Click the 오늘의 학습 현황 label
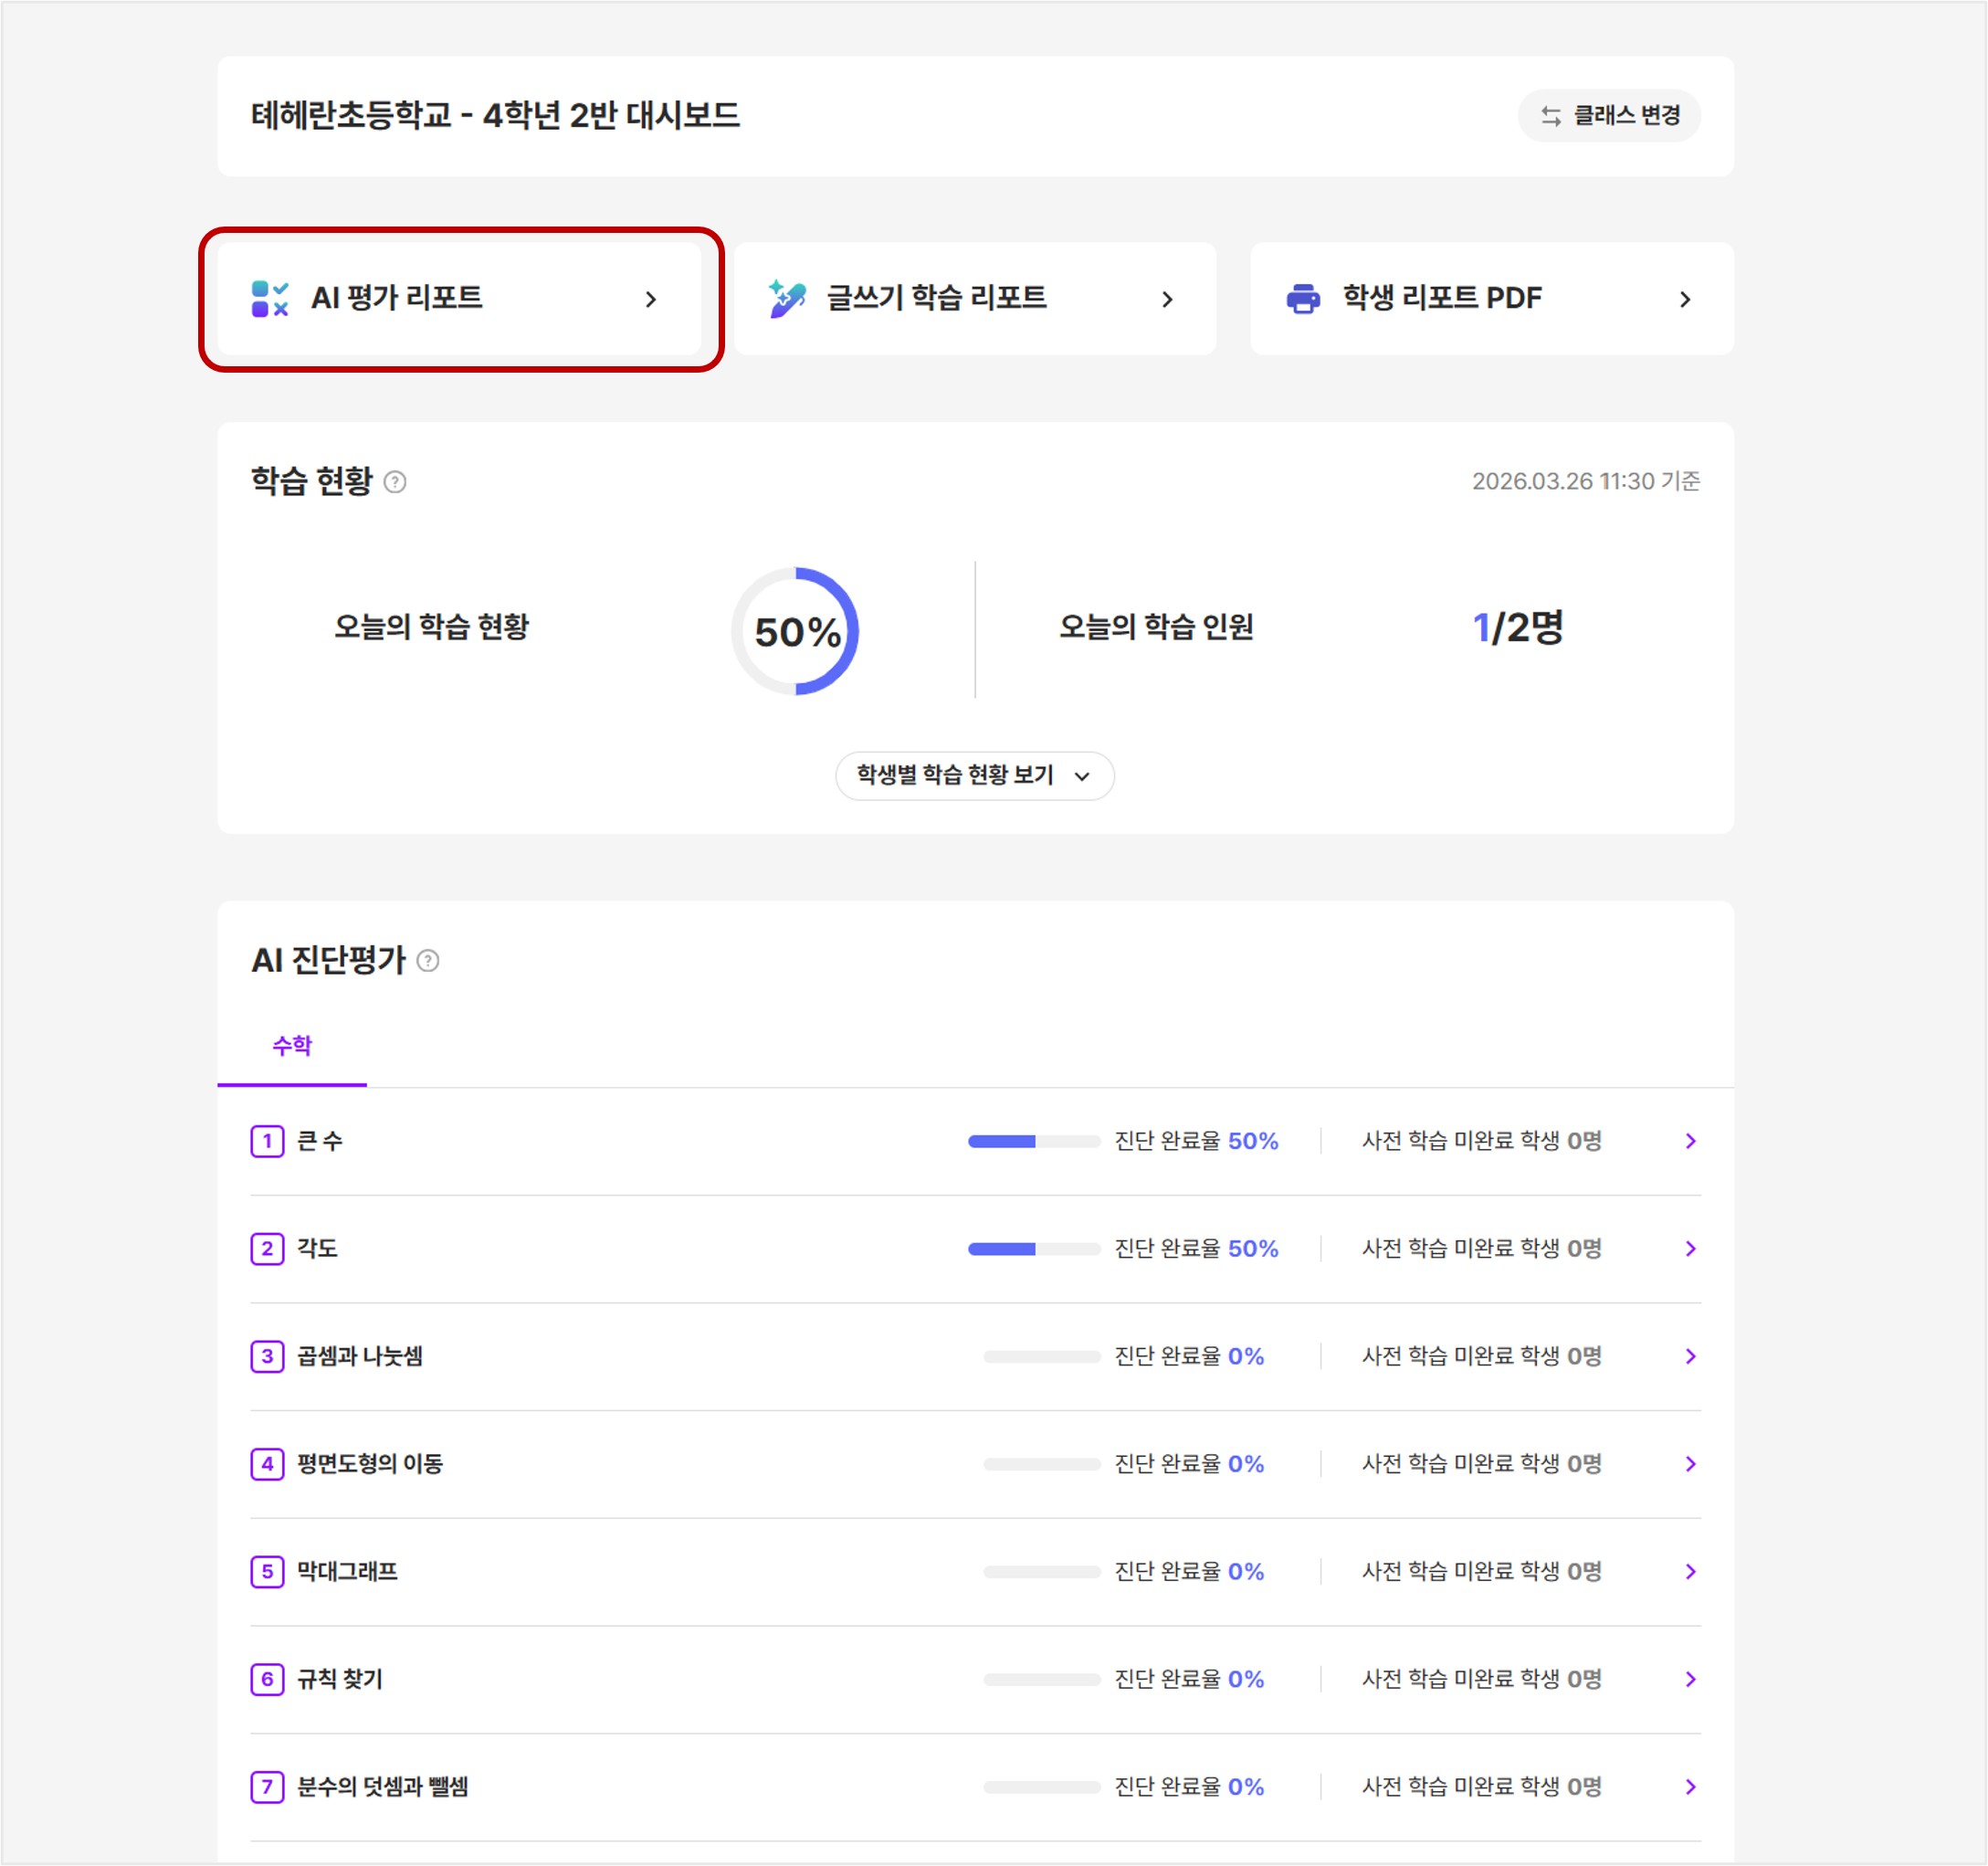Image resolution: width=1988 pixels, height=1866 pixels. (431, 627)
